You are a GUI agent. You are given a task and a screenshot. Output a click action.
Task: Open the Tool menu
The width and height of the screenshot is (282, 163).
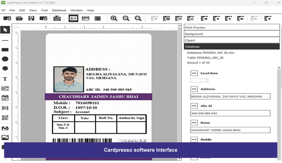(x=44, y=10)
